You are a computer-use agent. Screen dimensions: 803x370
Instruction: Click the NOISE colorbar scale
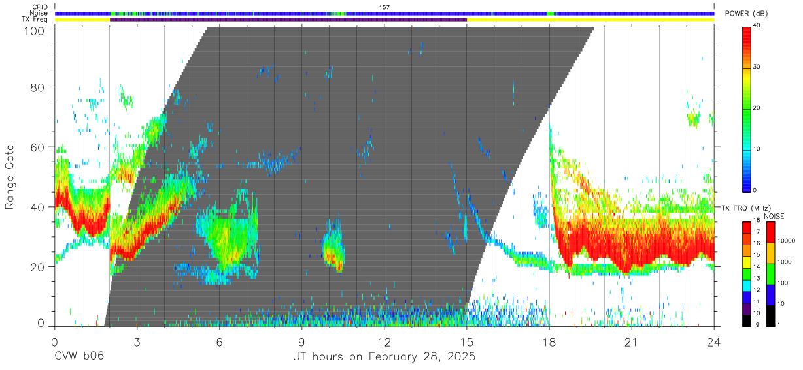771,273
